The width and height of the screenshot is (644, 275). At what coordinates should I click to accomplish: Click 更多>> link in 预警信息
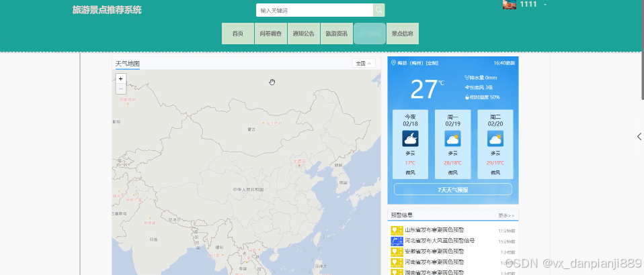coord(506,215)
